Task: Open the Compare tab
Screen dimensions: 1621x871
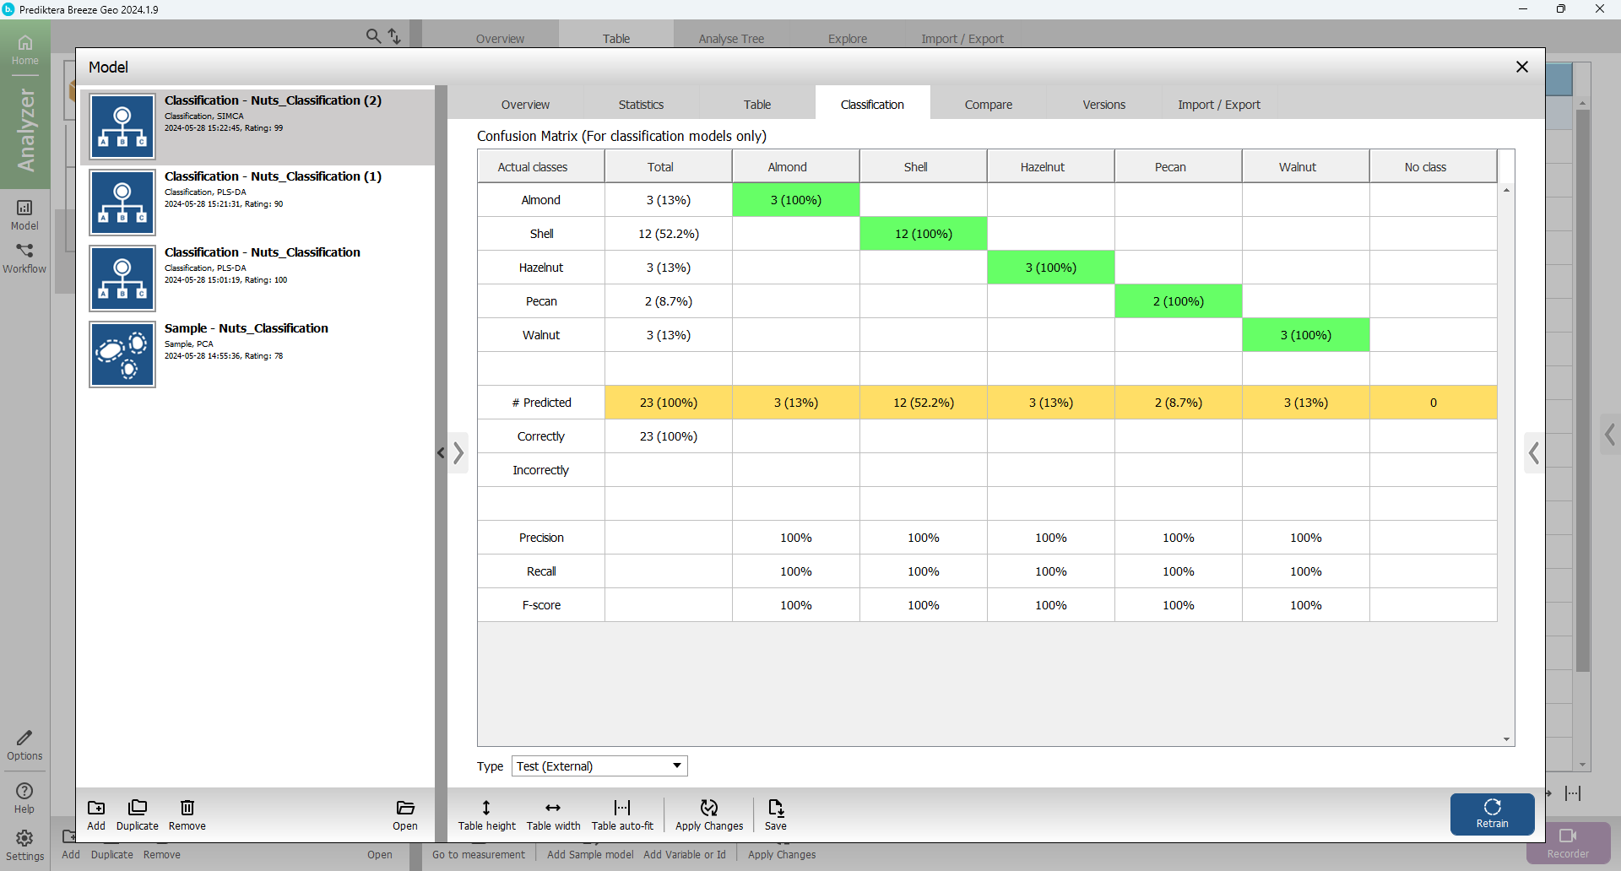Action: pos(988,105)
